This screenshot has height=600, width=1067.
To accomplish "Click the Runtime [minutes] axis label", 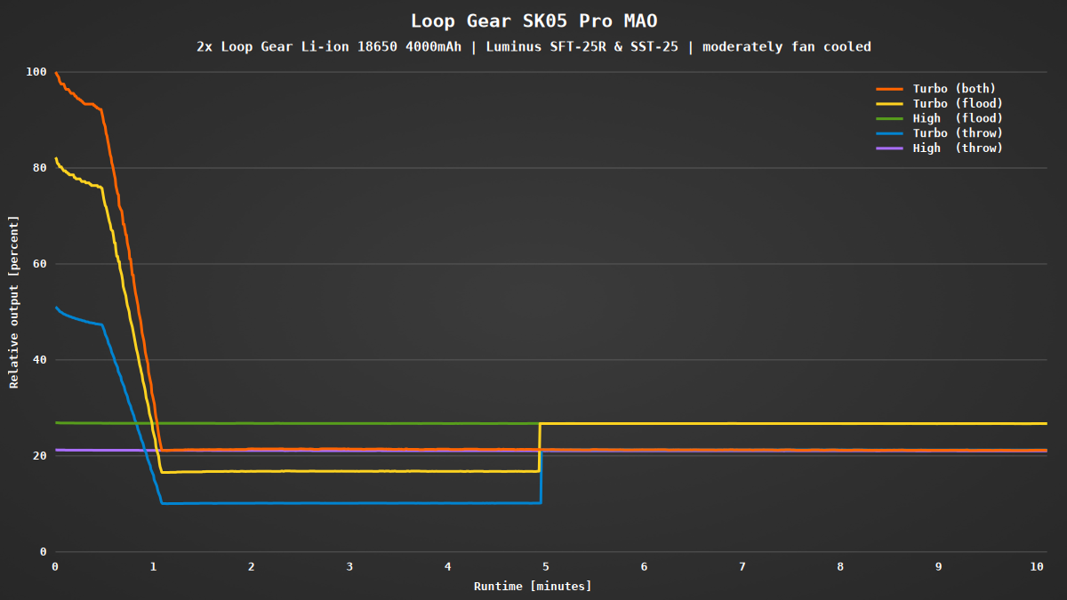I will pos(533,587).
